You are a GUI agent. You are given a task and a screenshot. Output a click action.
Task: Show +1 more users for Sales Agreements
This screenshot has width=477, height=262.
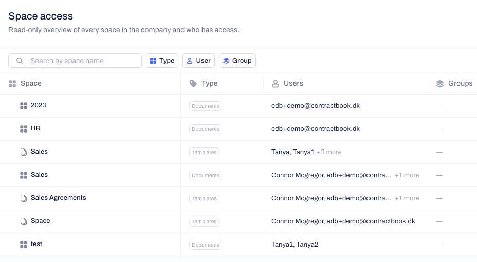click(407, 198)
